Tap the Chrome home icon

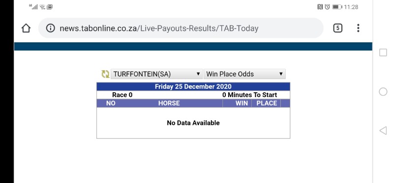26,28
